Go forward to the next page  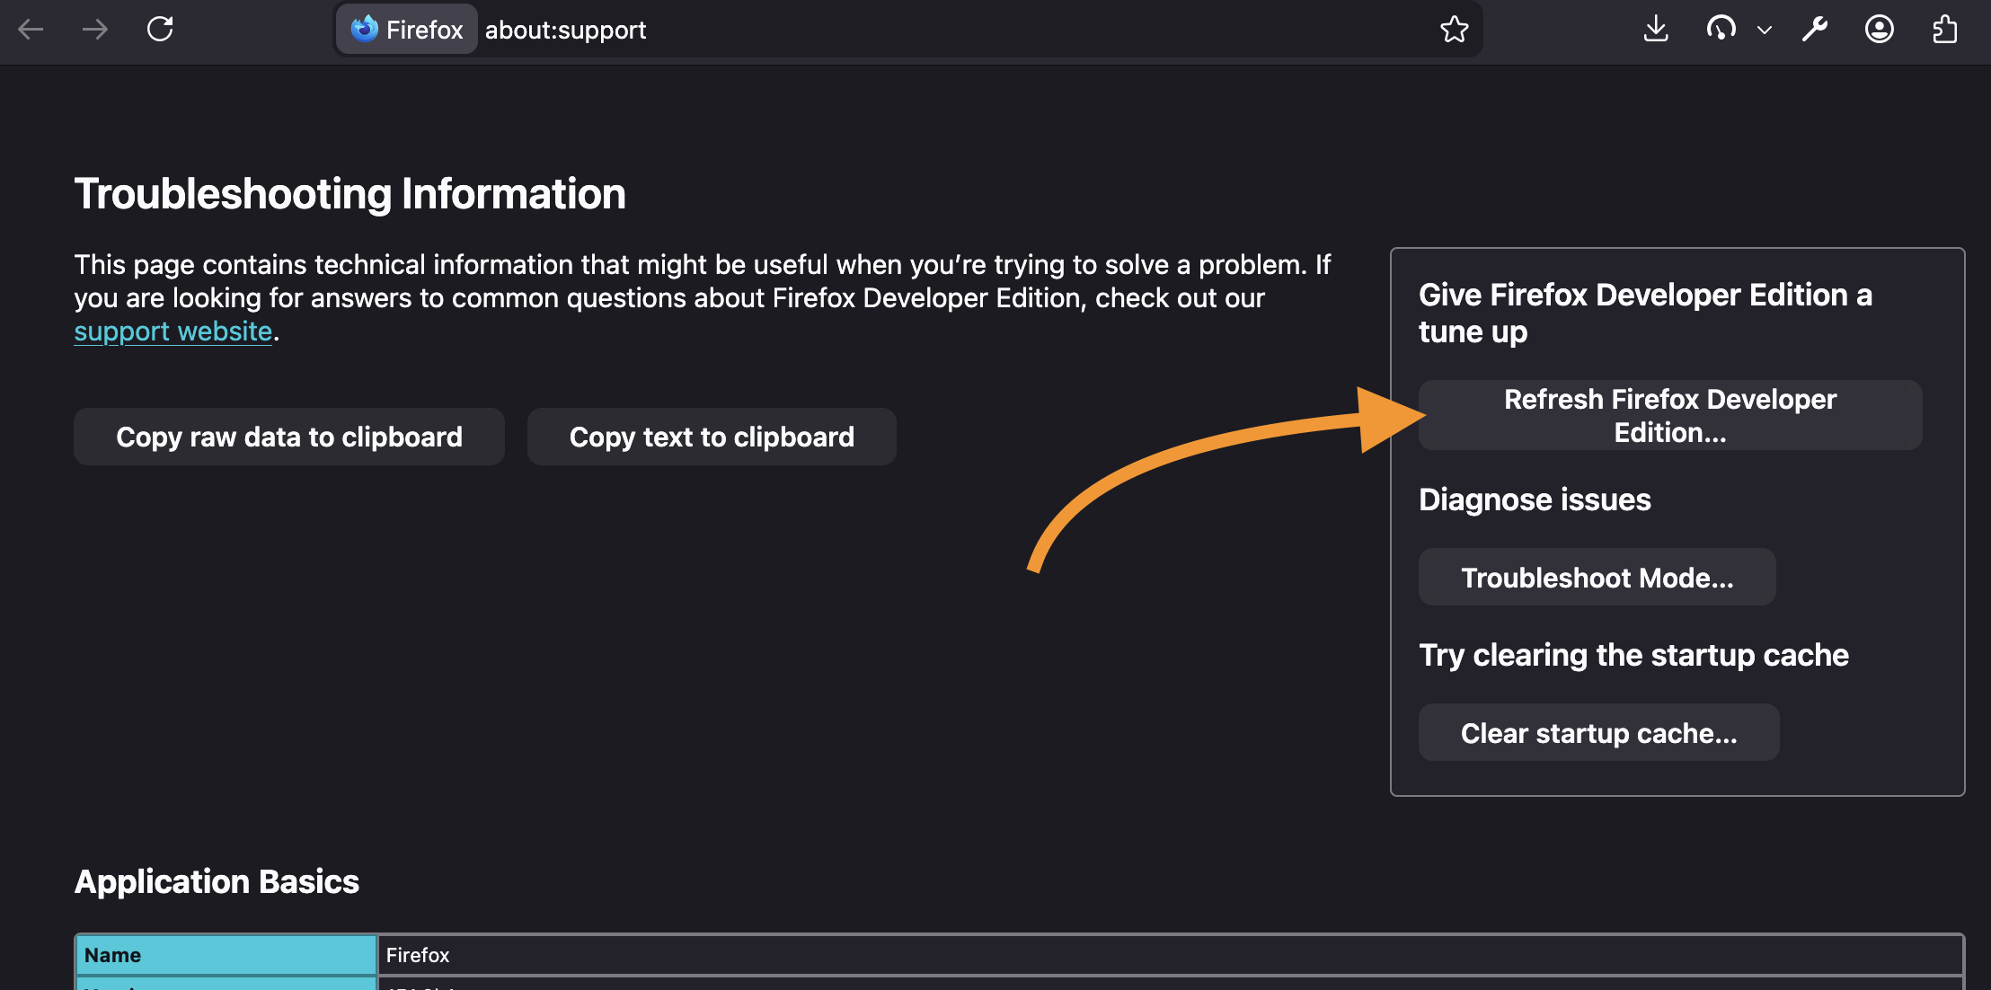click(95, 30)
